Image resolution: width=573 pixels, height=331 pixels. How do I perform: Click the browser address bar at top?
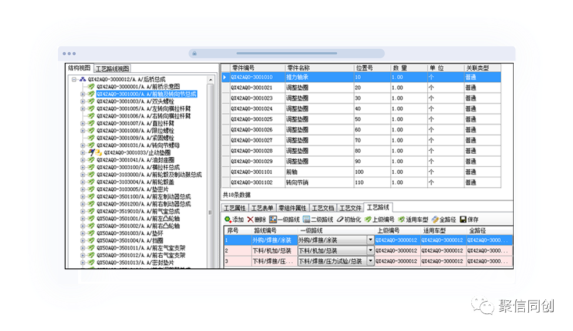click(x=287, y=53)
